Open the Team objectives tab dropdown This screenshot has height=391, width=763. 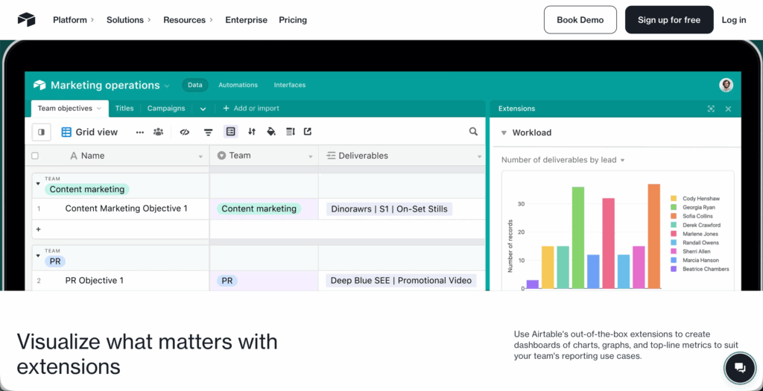[98, 109]
